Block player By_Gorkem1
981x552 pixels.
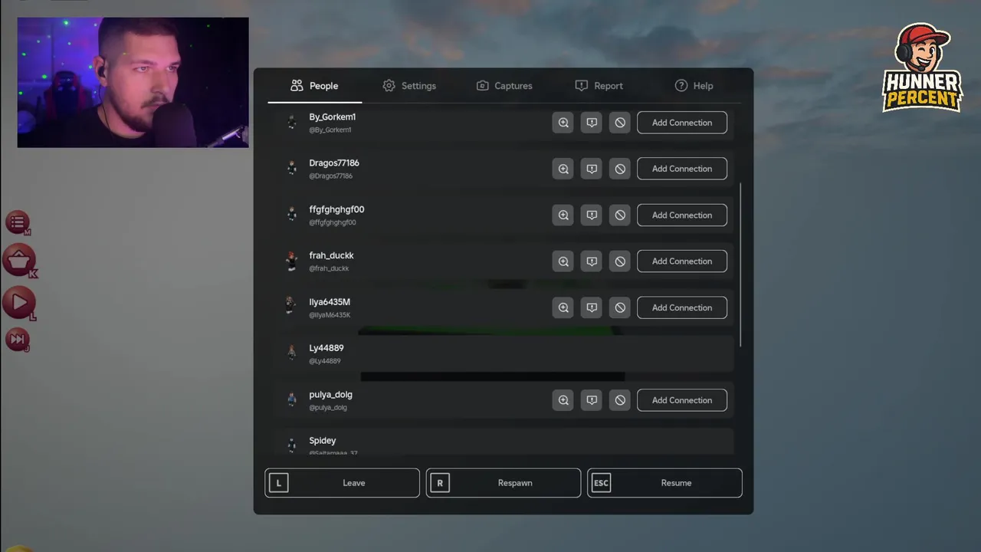(x=620, y=123)
